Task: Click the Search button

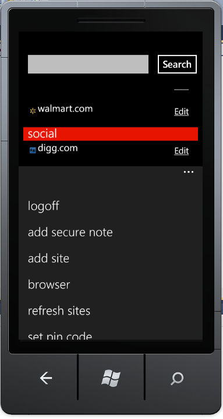Action: click(177, 64)
